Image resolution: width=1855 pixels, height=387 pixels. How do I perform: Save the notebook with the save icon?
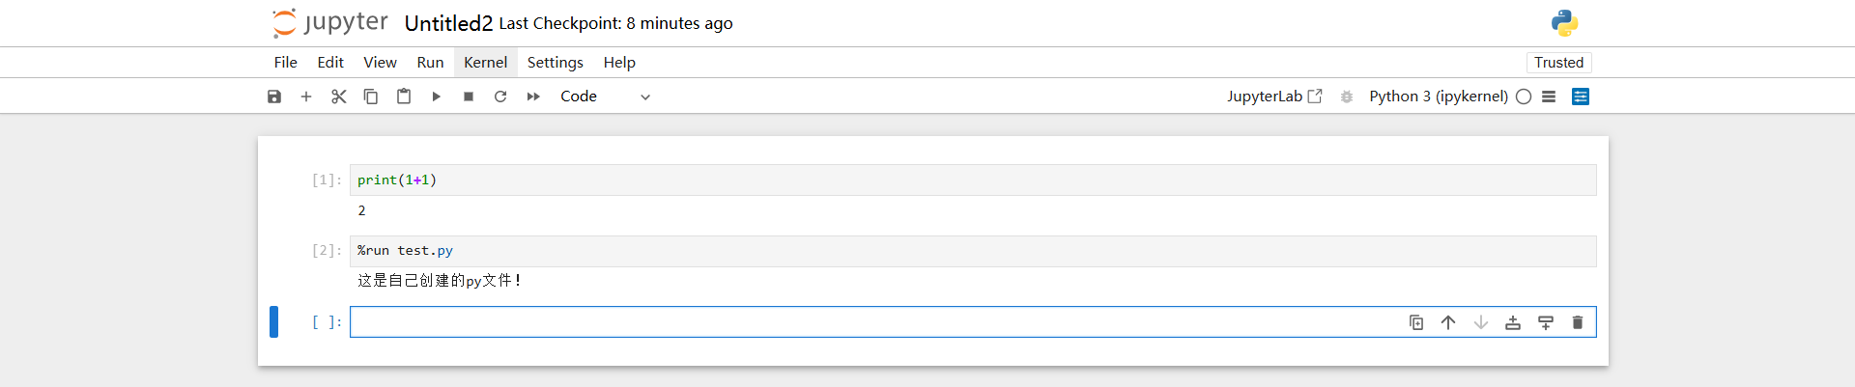(274, 97)
